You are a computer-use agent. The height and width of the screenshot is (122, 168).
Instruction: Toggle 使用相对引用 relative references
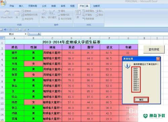tap(30, 15)
